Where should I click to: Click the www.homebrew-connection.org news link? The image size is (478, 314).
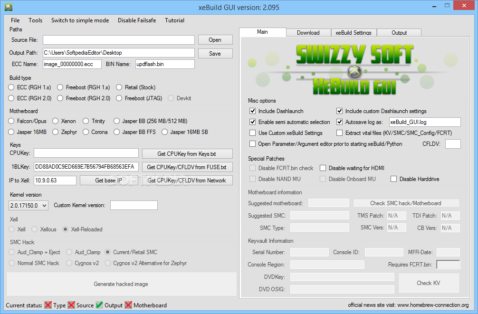(433, 305)
